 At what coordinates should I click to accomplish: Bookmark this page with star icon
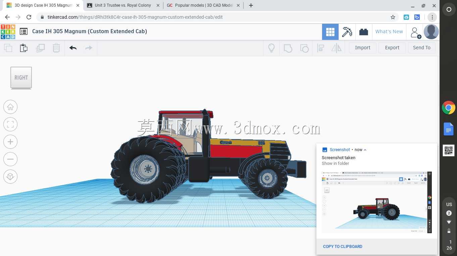point(393,17)
